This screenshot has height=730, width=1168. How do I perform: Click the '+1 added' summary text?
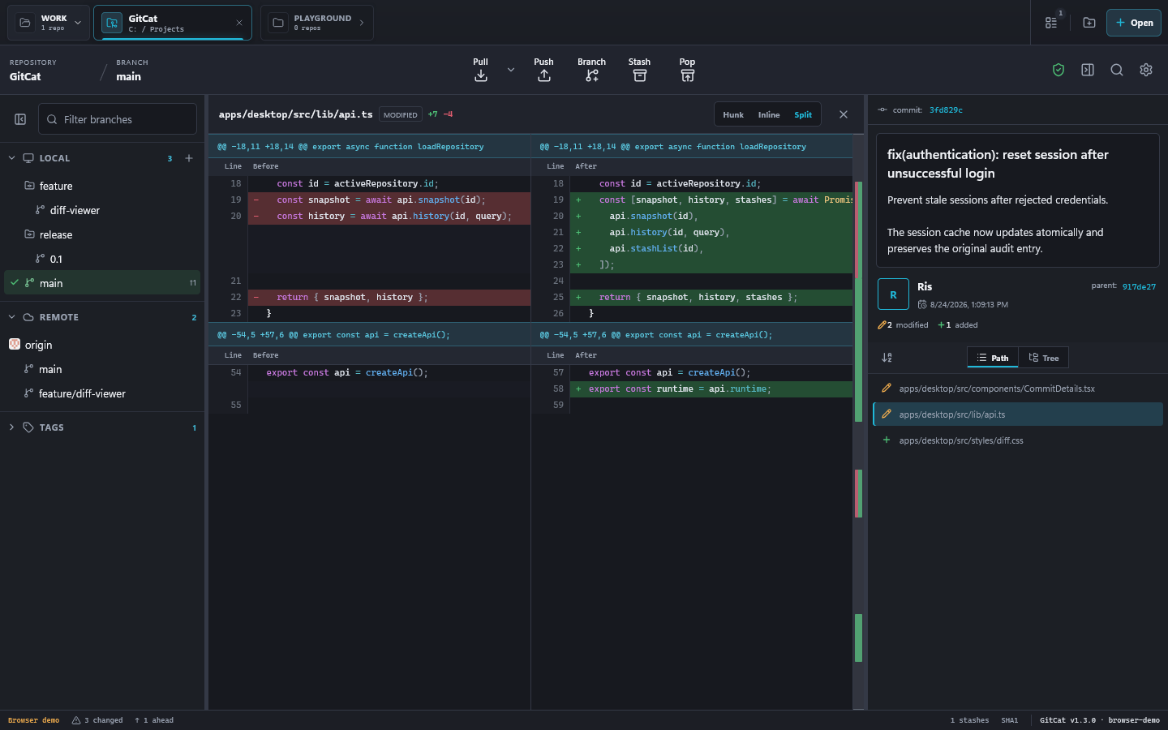(x=958, y=325)
